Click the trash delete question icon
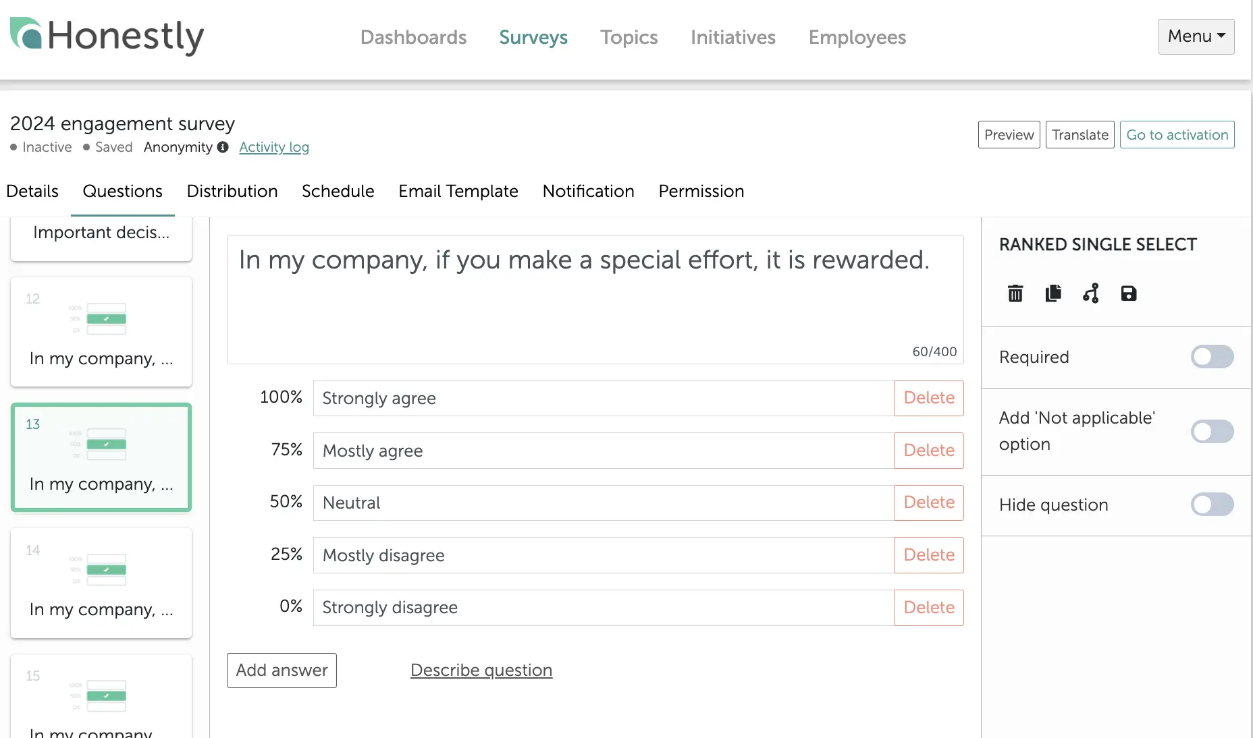The width and height of the screenshot is (1253, 738). coord(1015,293)
